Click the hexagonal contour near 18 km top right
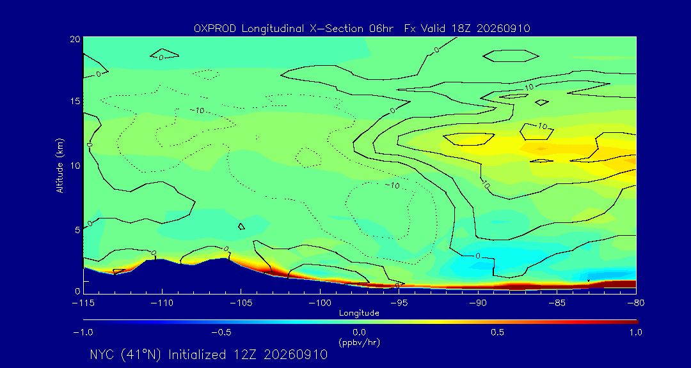 pyautogui.click(x=511, y=56)
